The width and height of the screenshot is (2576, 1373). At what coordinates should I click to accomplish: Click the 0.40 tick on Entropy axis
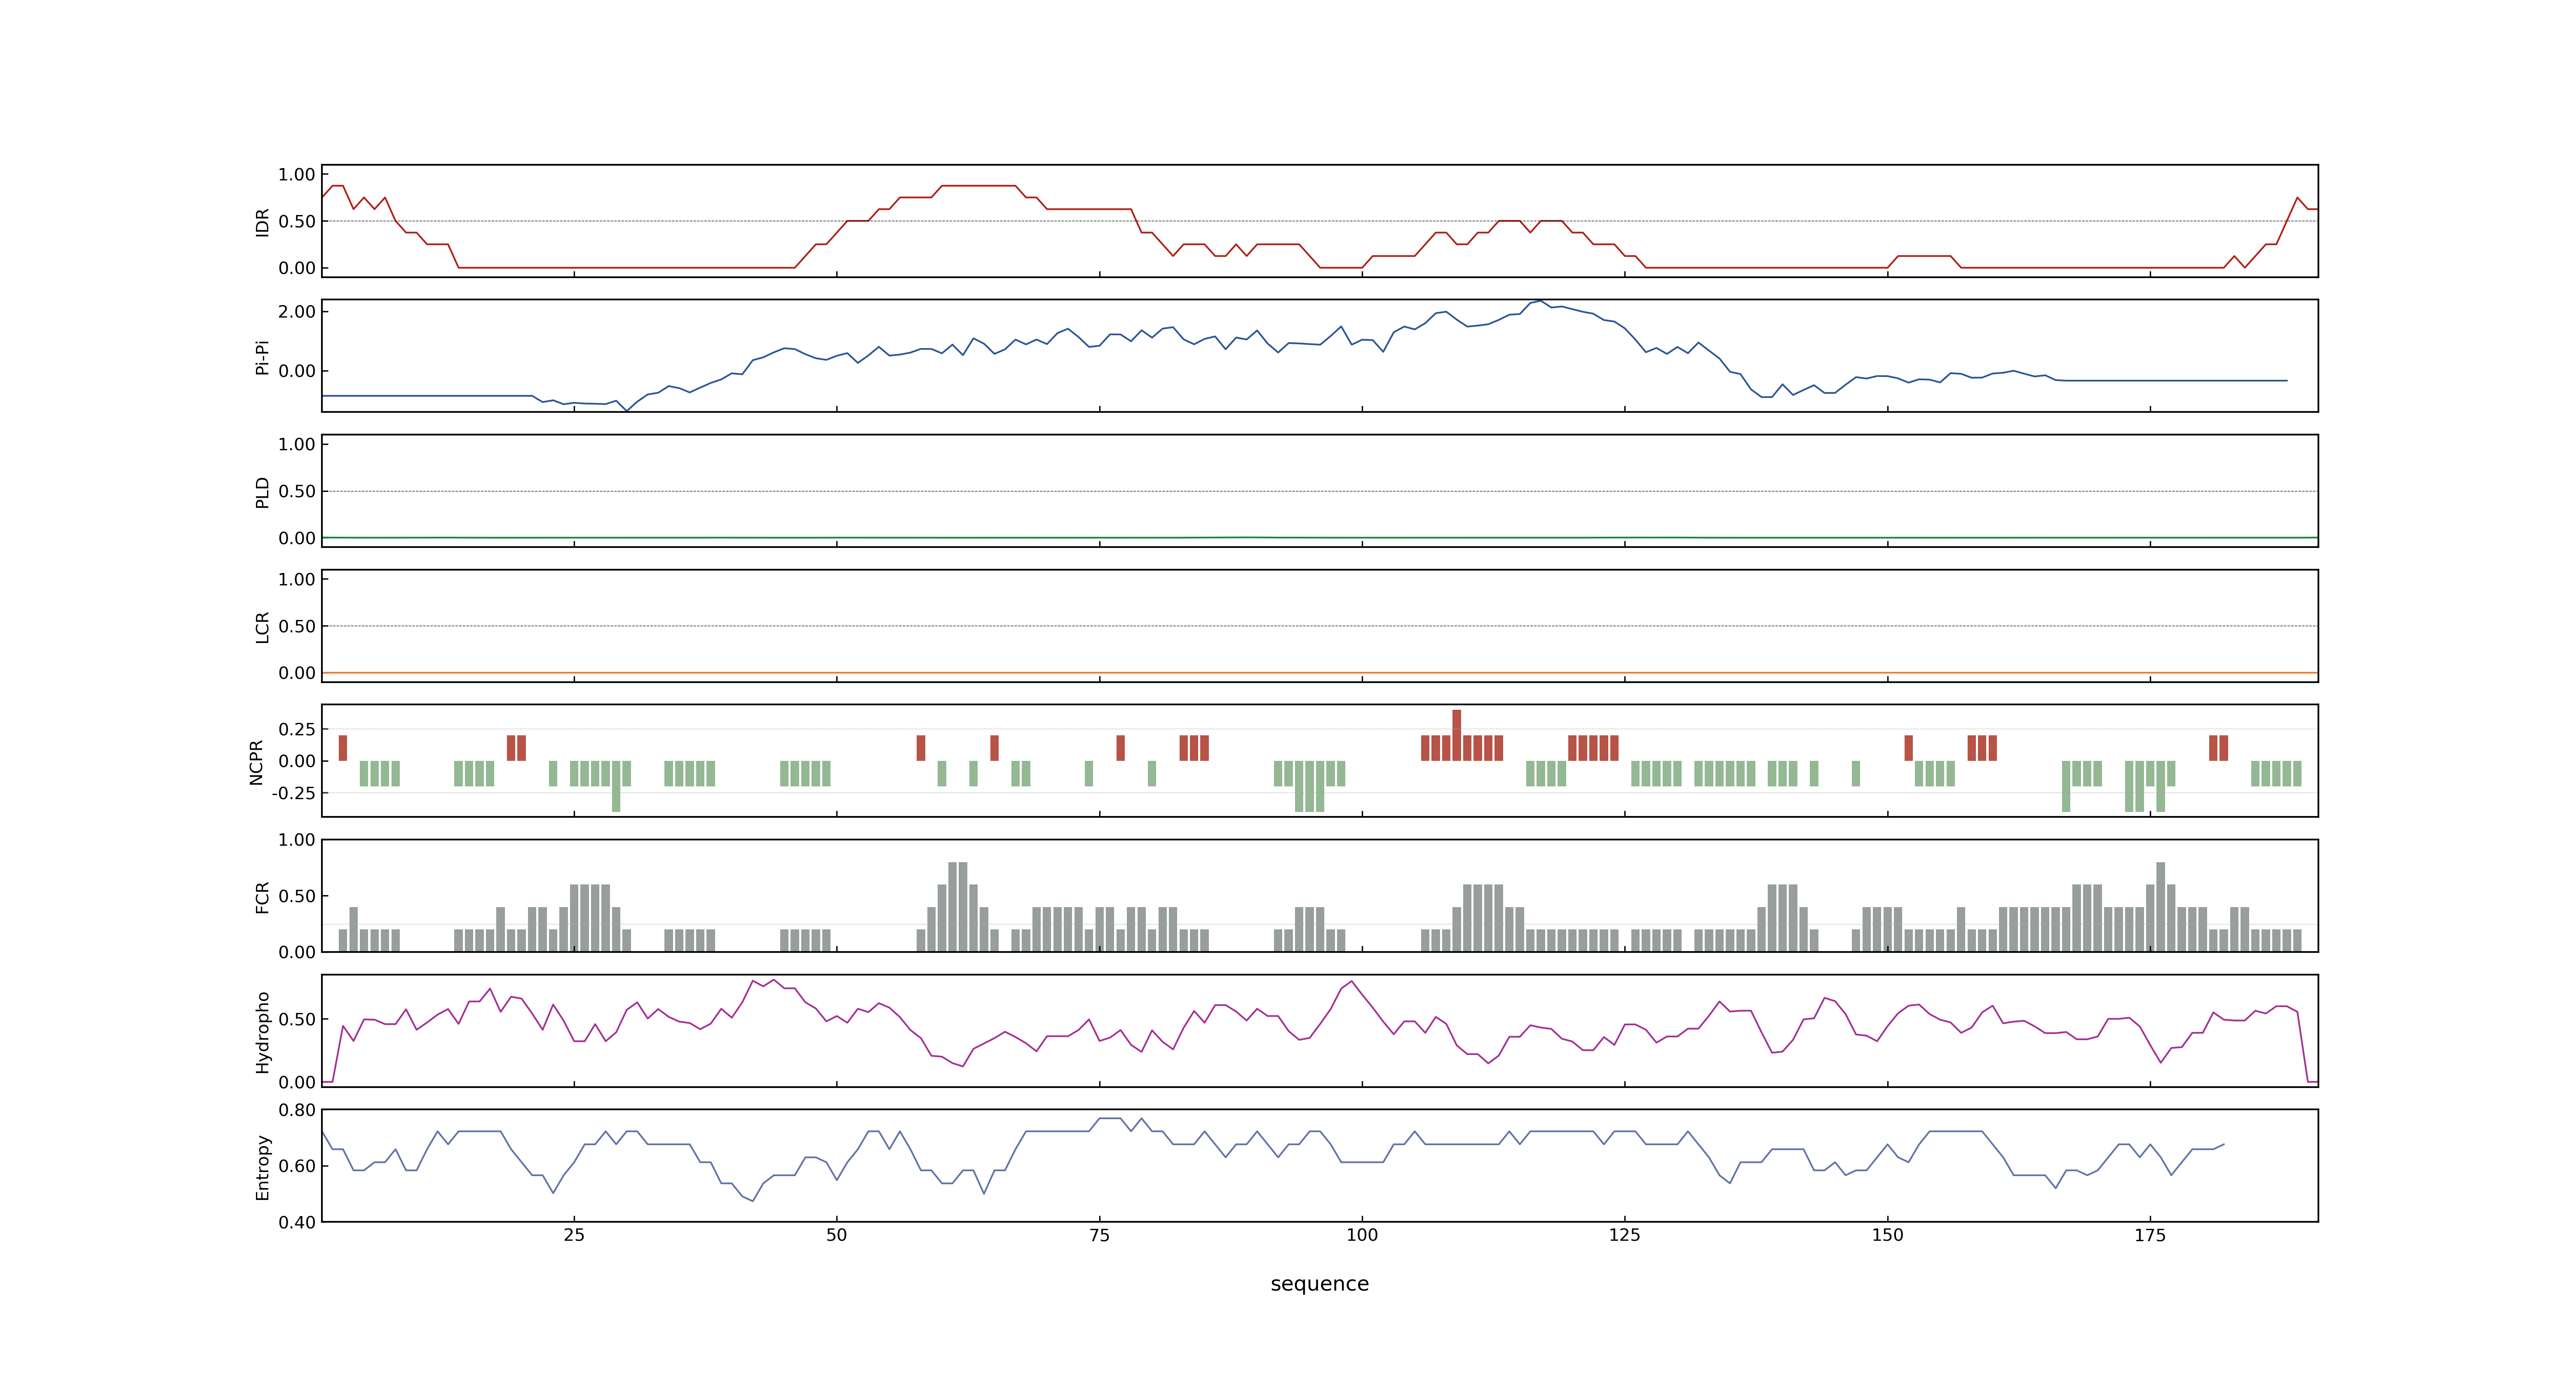click(297, 1222)
